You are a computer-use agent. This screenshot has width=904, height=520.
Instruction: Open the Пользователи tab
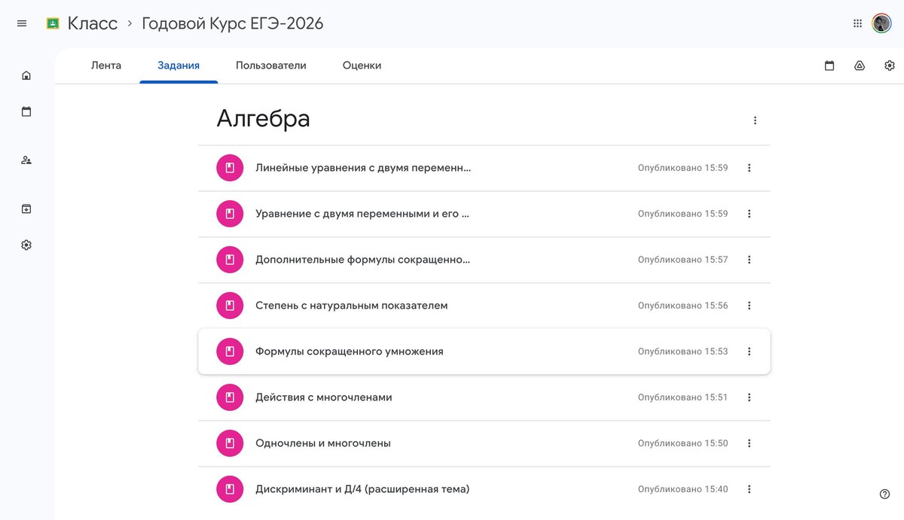271,65
